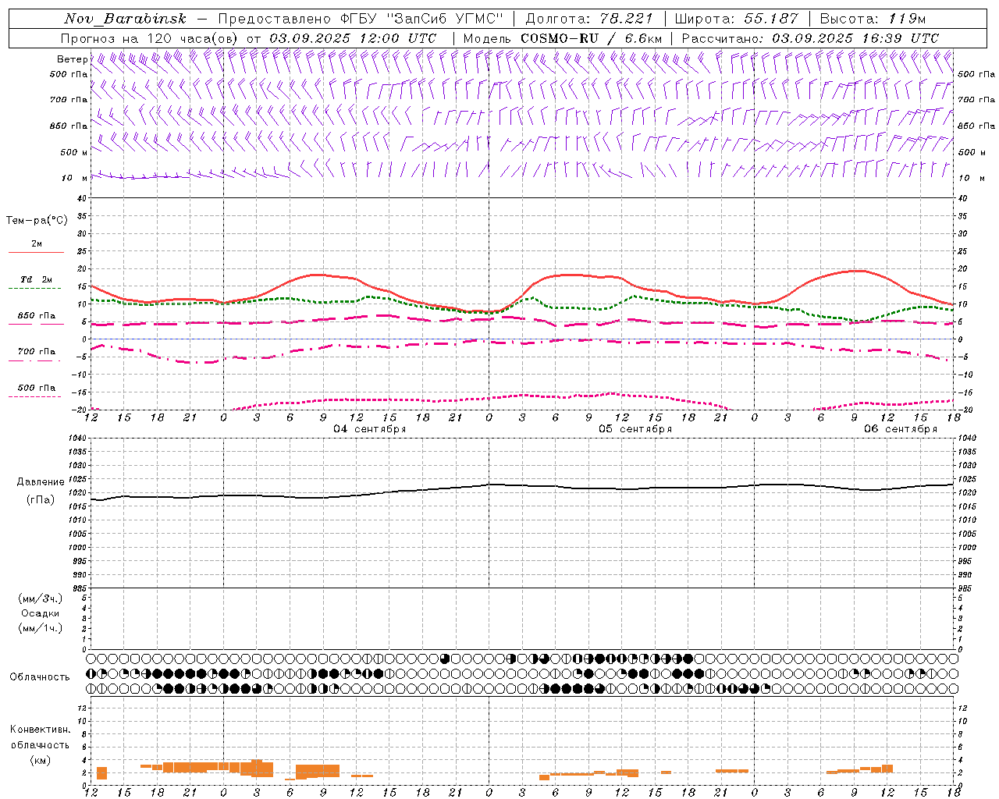Select the model label COSMO-RU / 6.6км

(x=592, y=38)
